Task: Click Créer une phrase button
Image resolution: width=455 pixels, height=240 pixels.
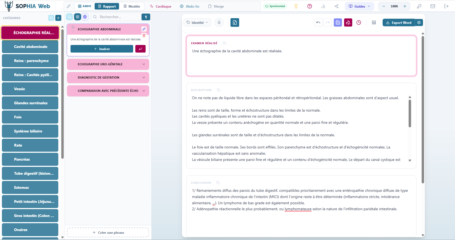Action: coord(108,232)
